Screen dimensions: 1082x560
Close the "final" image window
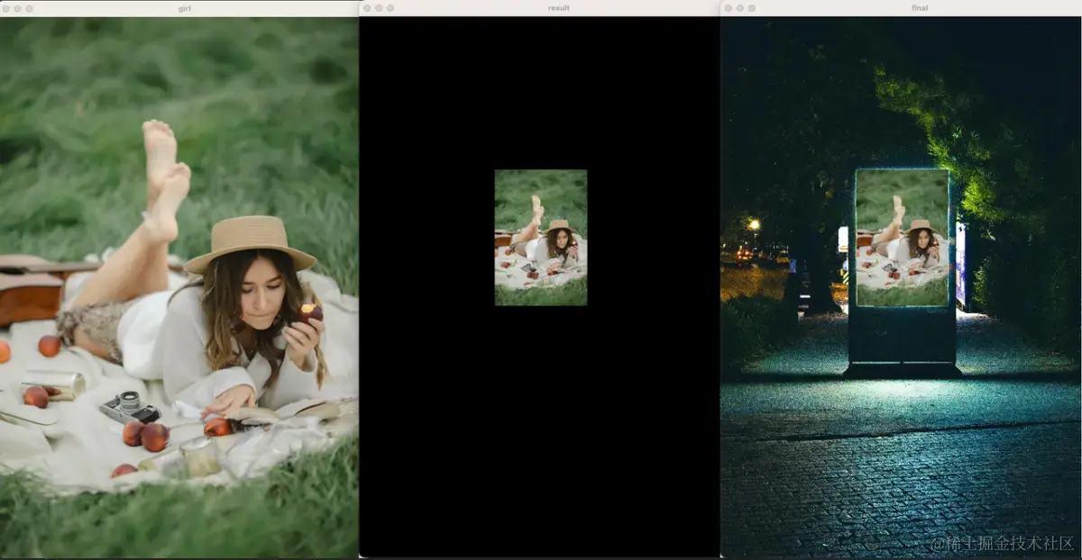tap(729, 6)
